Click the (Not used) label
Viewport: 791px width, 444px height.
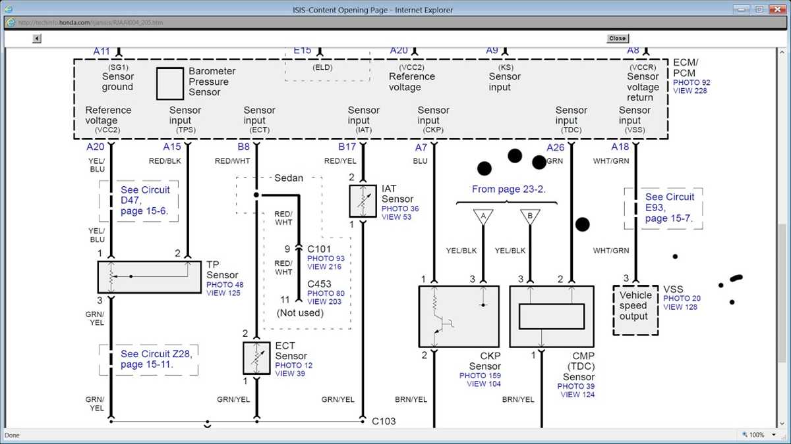click(300, 312)
